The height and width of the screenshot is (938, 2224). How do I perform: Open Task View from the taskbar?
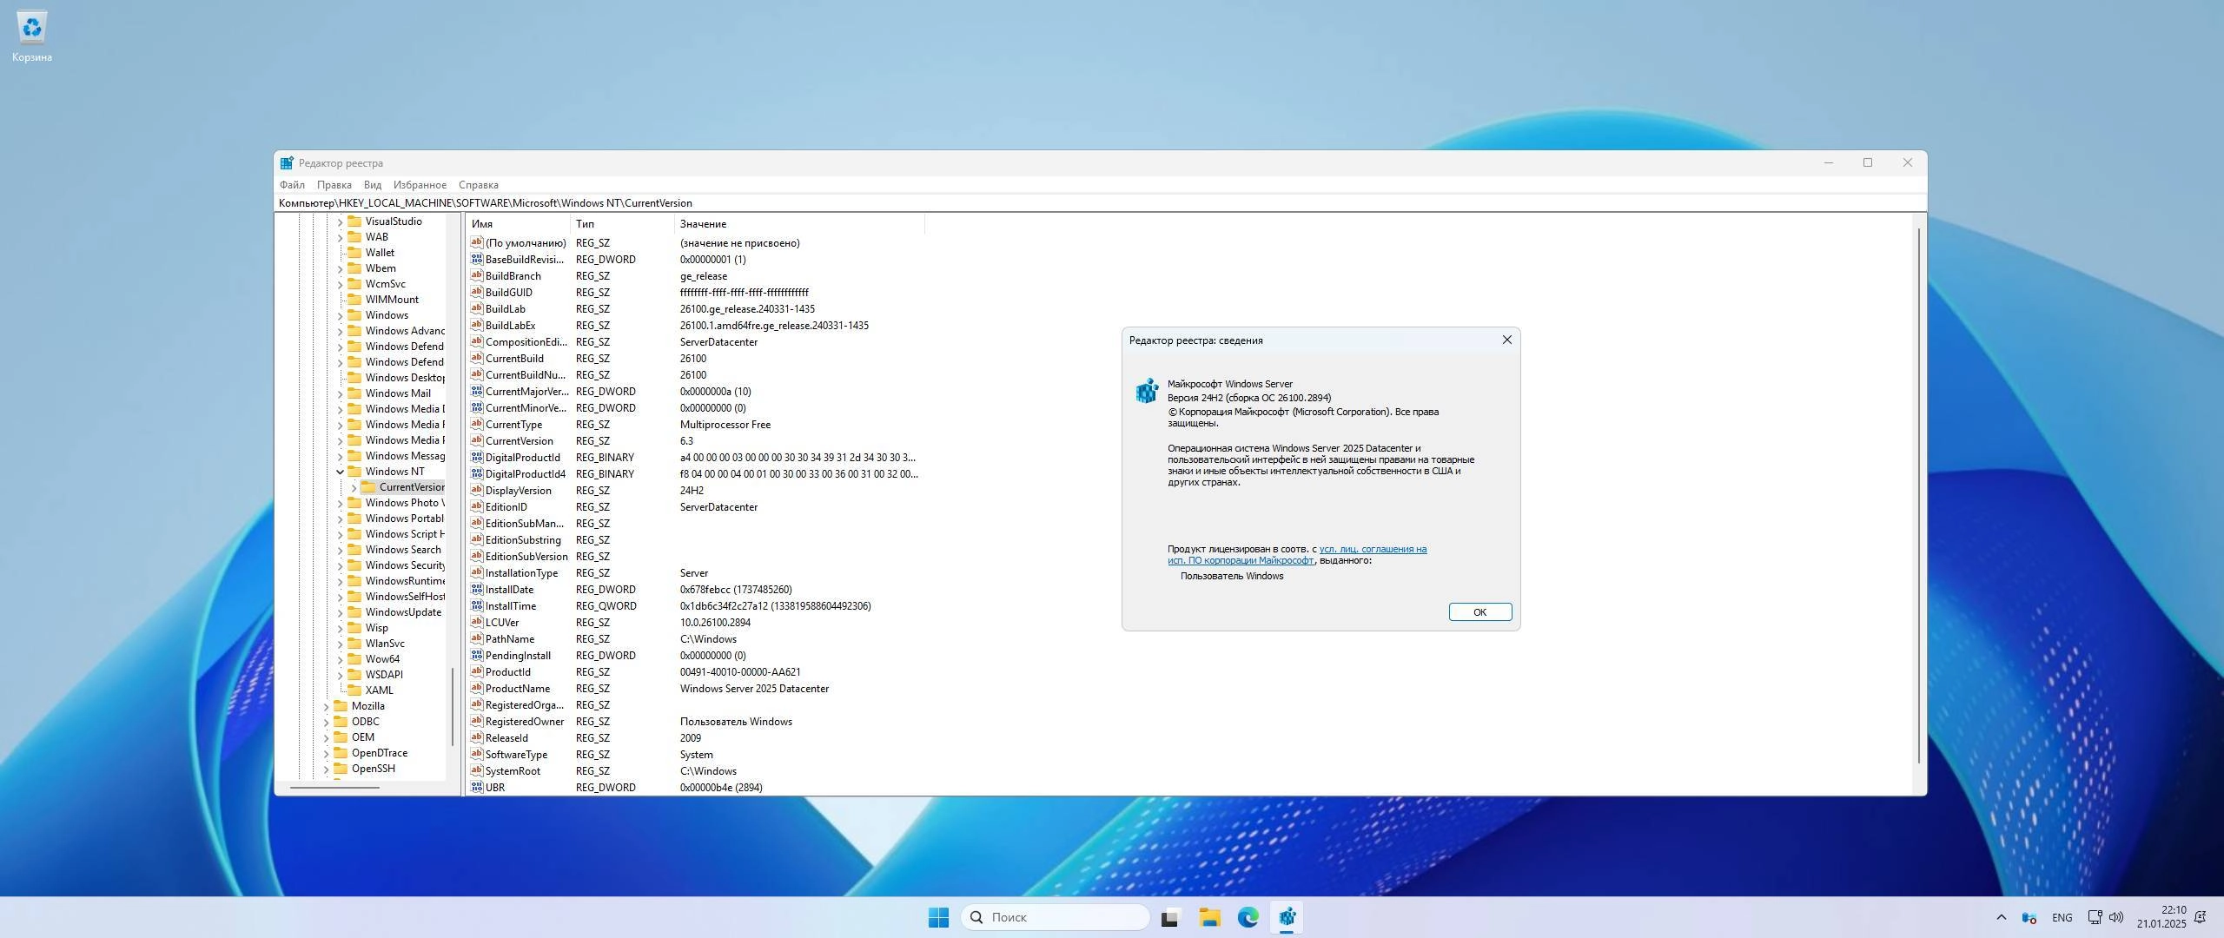[x=1169, y=917]
